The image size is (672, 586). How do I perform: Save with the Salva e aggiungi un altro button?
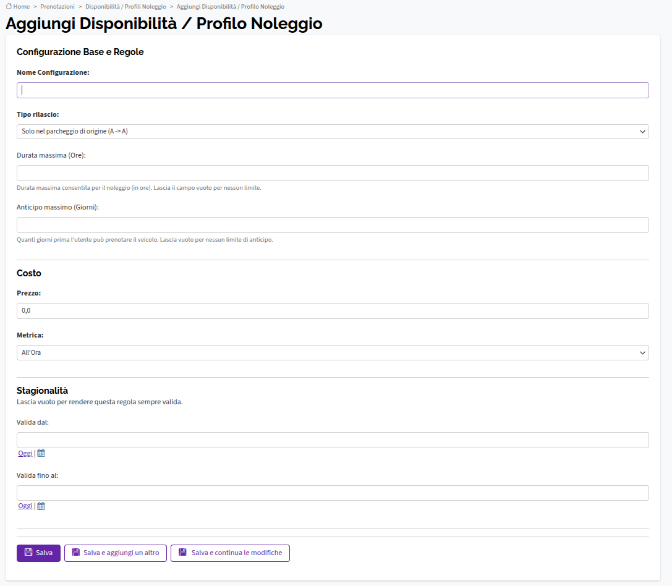tap(115, 553)
